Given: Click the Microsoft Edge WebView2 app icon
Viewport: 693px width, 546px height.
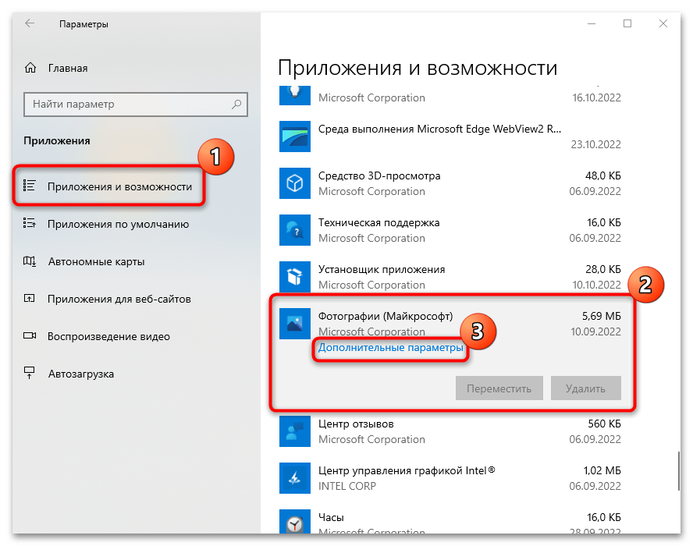Looking at the screenshot, I should (295, 136).
